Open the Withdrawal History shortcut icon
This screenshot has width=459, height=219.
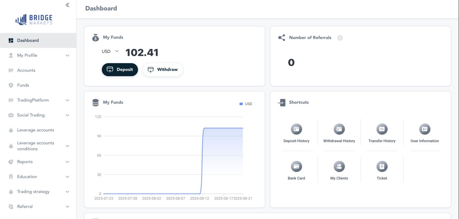point(339,129)
